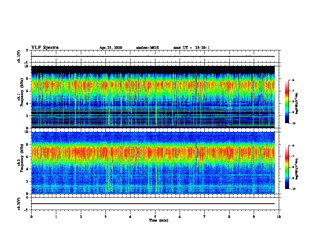Screen dimensions: 314x243
Task: Click the "-8" label on ch.1 color scale
Action: [x=293, y=102]
